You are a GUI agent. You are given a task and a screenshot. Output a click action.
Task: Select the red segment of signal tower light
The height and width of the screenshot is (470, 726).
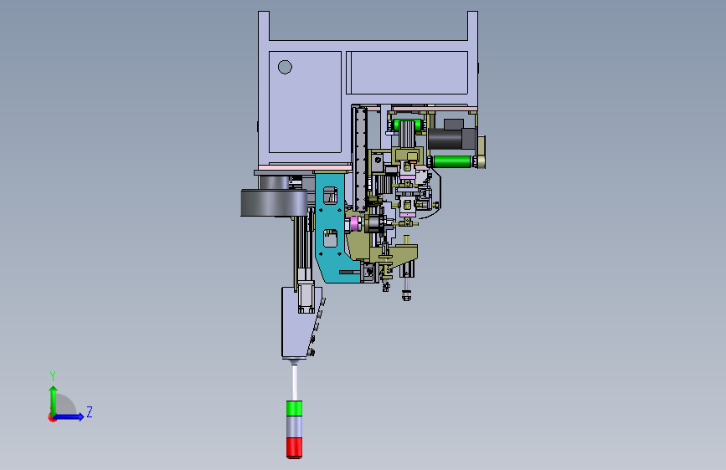294,447
